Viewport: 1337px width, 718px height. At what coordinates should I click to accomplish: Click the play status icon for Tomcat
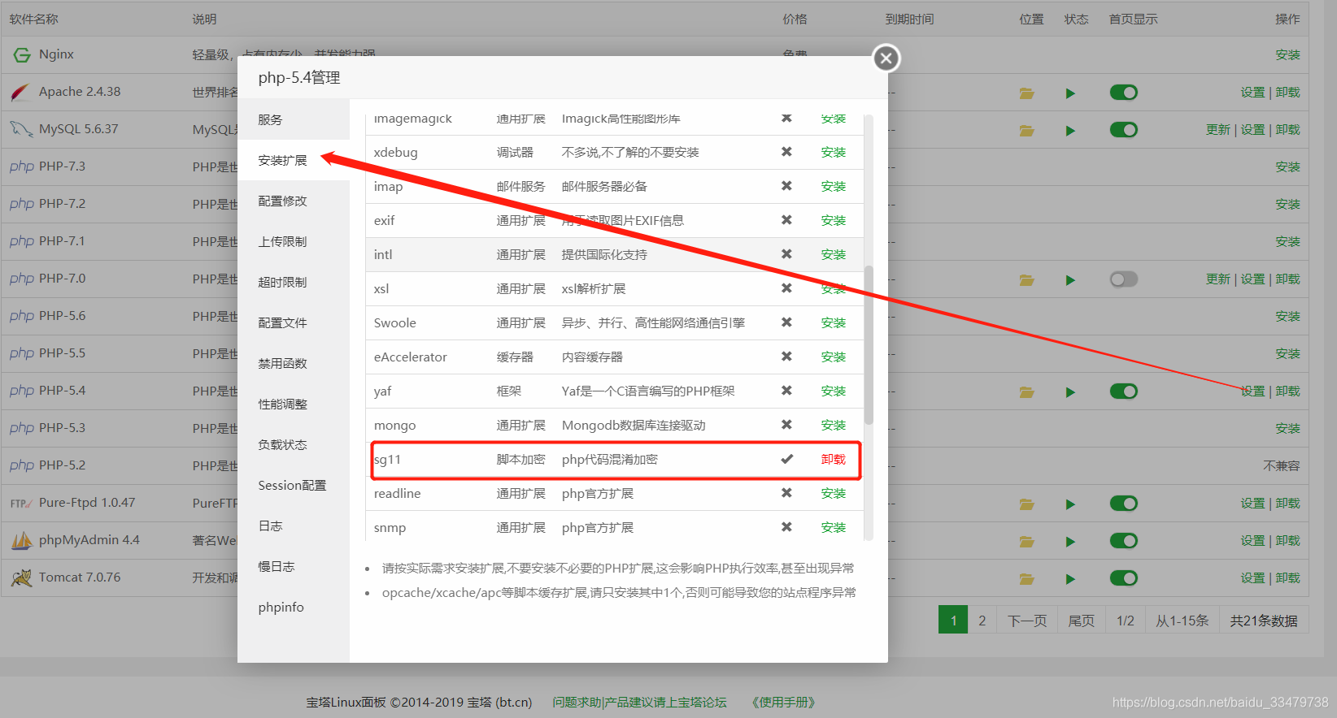(x=1070, y=579)
